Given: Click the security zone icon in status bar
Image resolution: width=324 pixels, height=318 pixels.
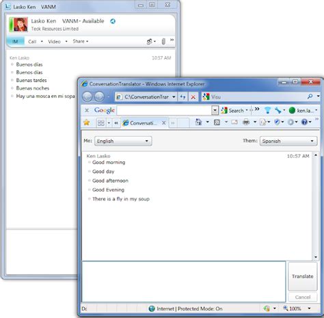Looking at the screenshot, I should pos(267,308).
